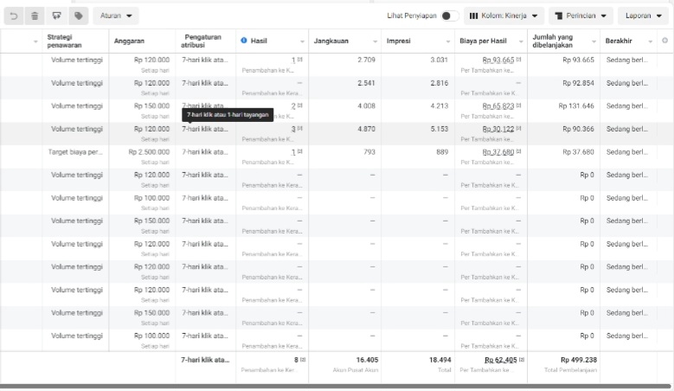Click the reach value 2.709
This screenshot has width=674, height=391.
pos(366,61)
